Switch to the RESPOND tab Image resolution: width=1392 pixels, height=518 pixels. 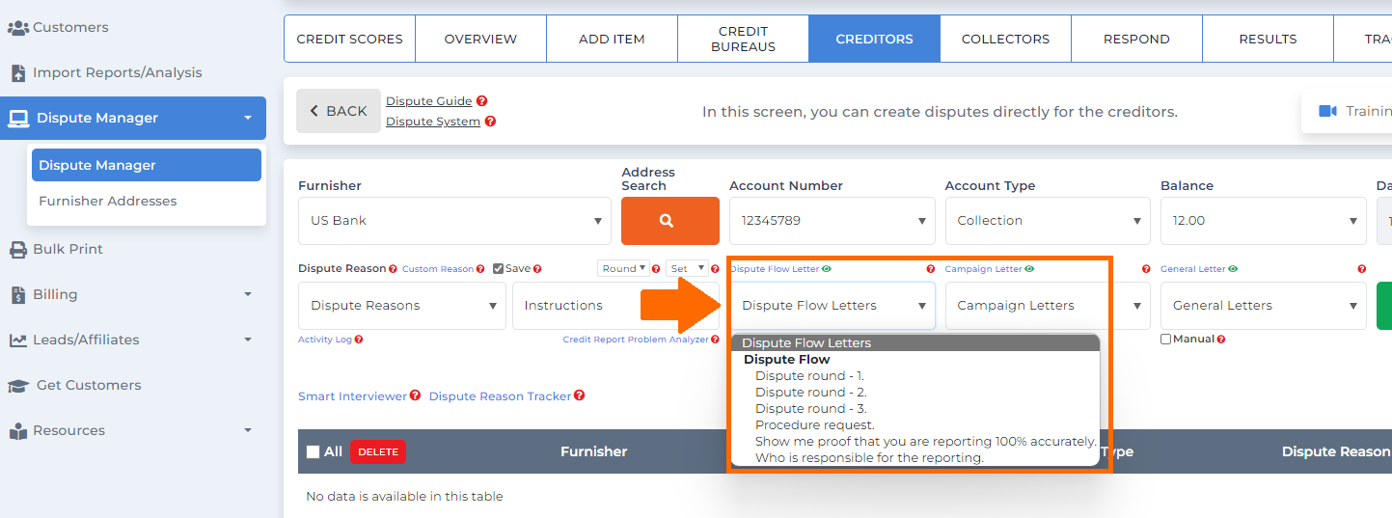click(x=1136, y=40)
